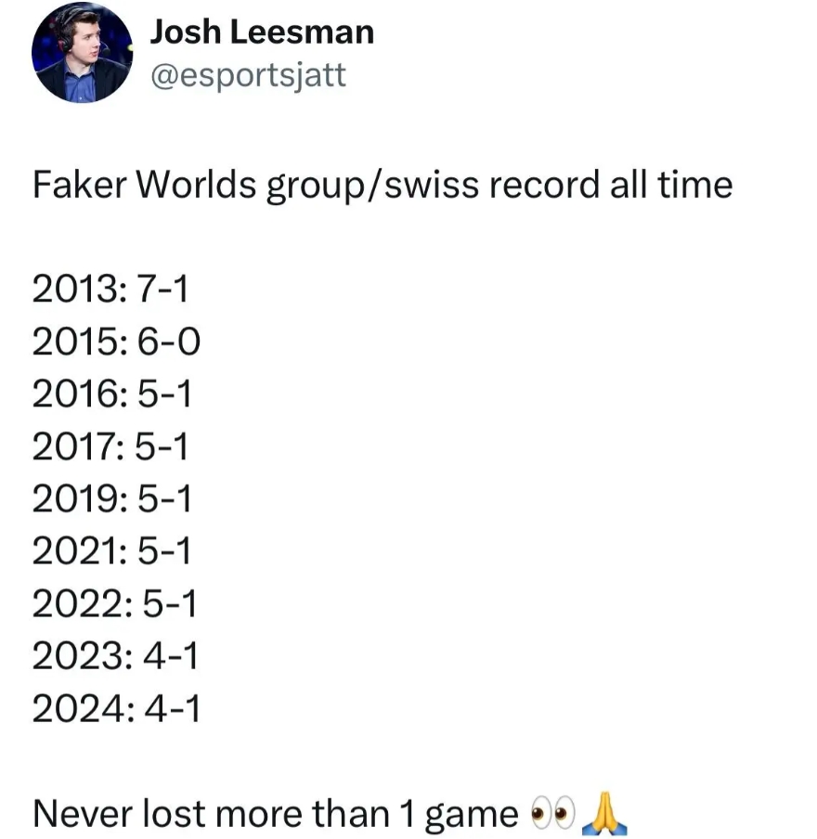This screenshot has height=839, width=817.
Task: Select the 2015: 6-0 record line
Action: coord(116,342)
